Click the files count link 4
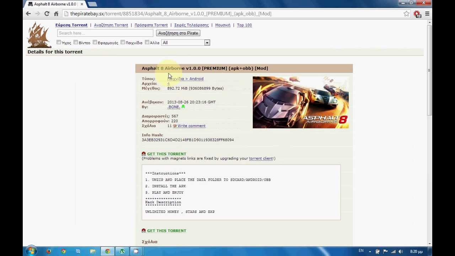The image size is (455, 256). [168, 84]
